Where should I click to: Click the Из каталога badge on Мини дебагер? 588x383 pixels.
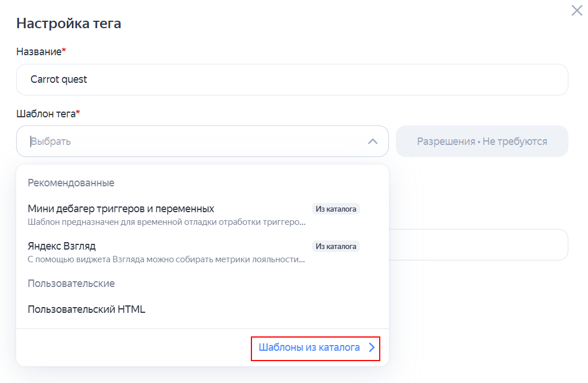click(x=336, y=209)
